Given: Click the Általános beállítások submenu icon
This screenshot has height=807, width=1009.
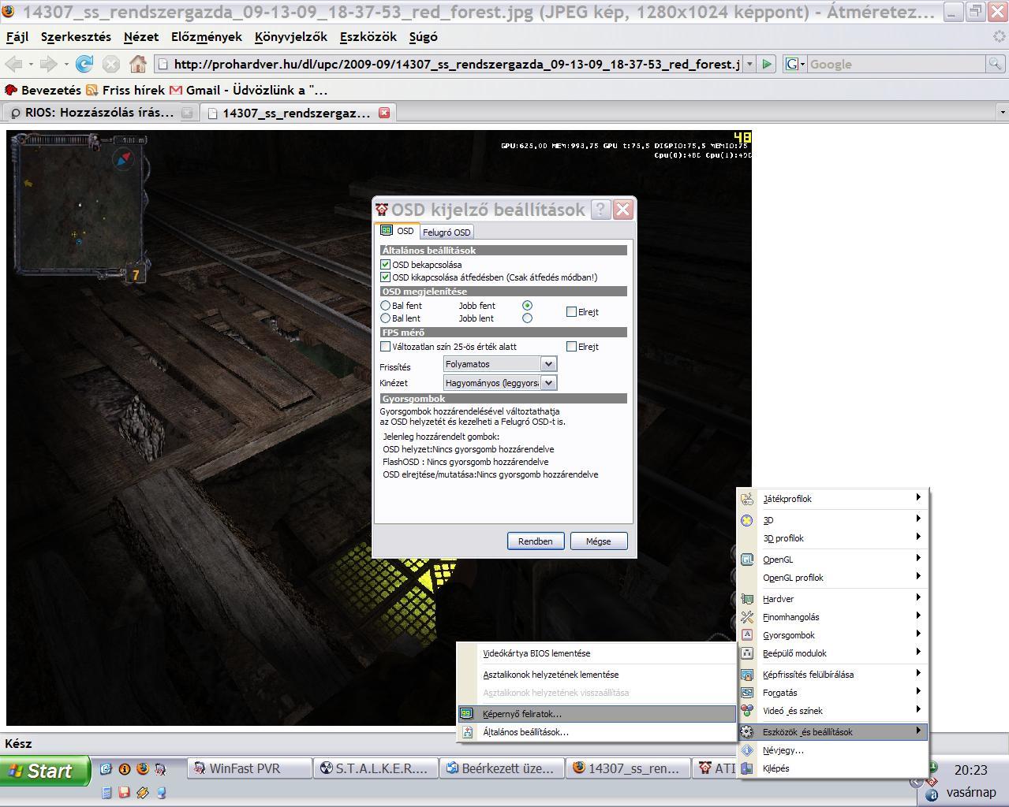Looking at the screenshot, I should click(467, 732).
